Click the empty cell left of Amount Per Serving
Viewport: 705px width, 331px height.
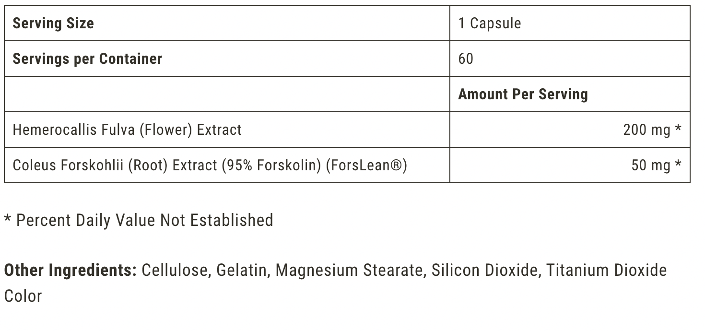click(227, 94)
